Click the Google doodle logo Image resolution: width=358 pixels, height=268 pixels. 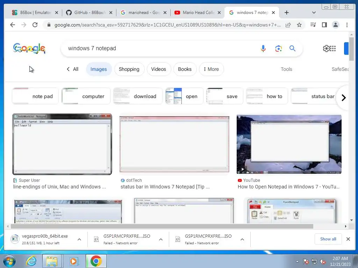(x=29, y=48)
